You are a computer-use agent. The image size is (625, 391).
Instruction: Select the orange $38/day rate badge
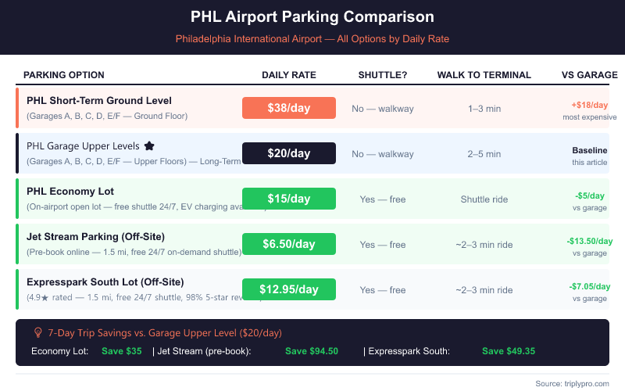(x=289, y=108)
